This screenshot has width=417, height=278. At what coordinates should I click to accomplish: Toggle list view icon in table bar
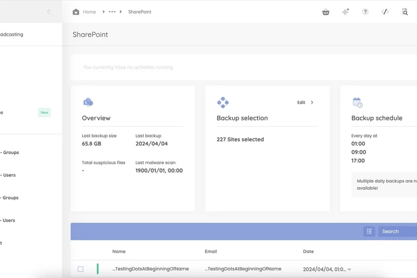[x=369, y=232]
